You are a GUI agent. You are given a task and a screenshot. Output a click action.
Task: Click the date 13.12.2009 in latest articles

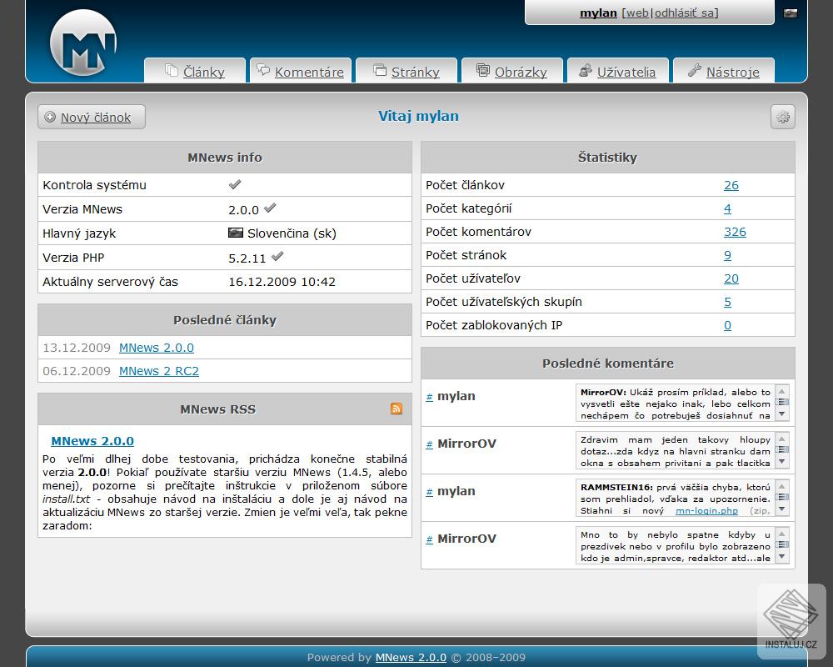tap(77, 348)
